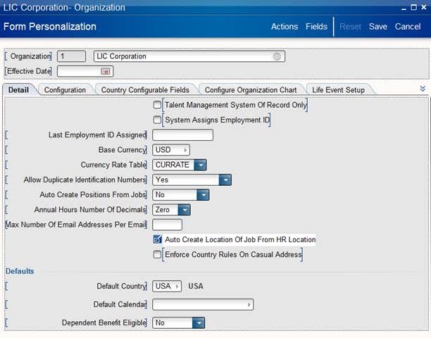This screenshot has width=431, height=338.
Task: Click Cancel in the header
Action: pos(408,27)
